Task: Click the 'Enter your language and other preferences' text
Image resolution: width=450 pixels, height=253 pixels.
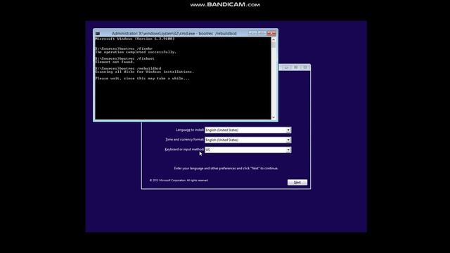Action: [226, 169]
